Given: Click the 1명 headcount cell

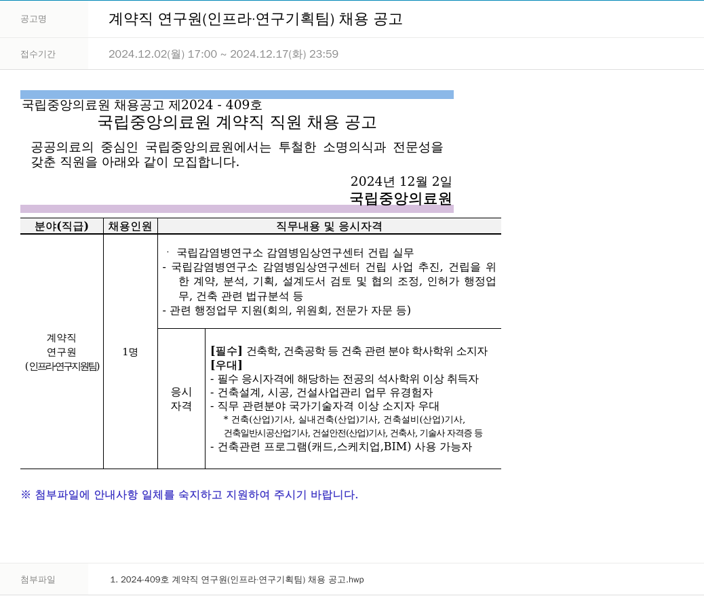Looking at the screenshot, I should coord(130,352).
